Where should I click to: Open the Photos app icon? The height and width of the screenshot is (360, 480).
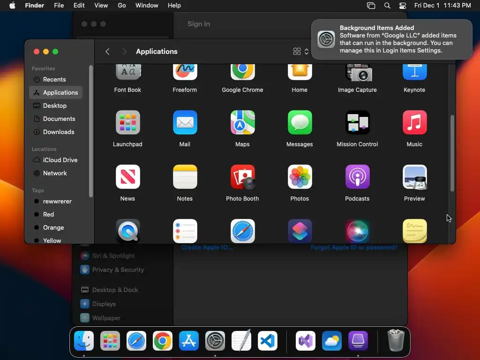pos(300,177)
